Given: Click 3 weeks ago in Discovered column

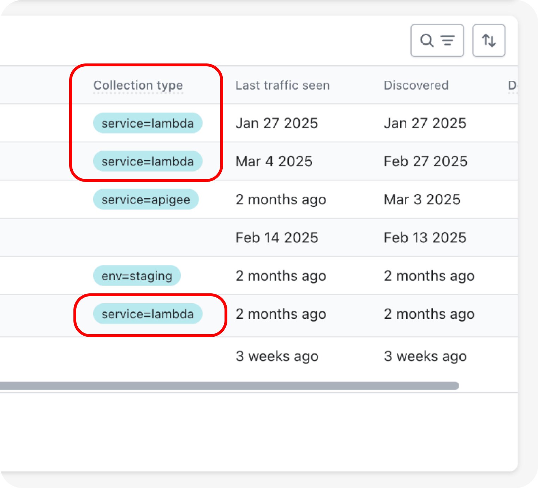Looking at the screenshot, I should pyautogui.click(x=425, y=356).
